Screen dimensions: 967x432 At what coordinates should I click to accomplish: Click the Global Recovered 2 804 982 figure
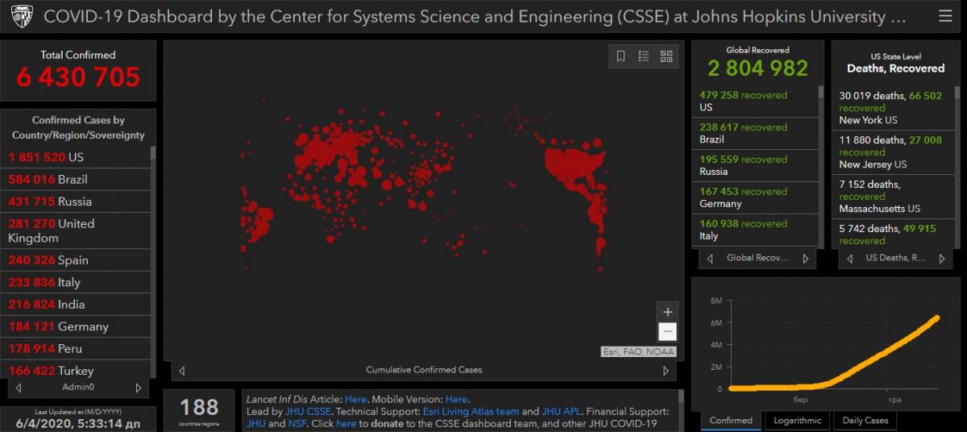pos(757,69)
